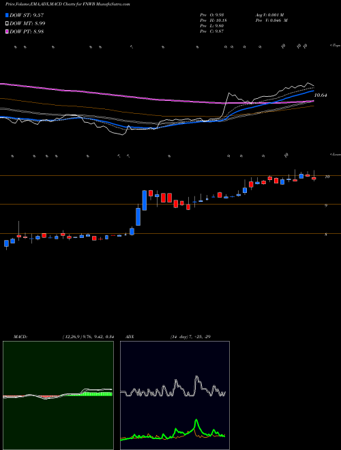Select the 'DOW MT: 8.99' legend text

[x=27, y=24]
